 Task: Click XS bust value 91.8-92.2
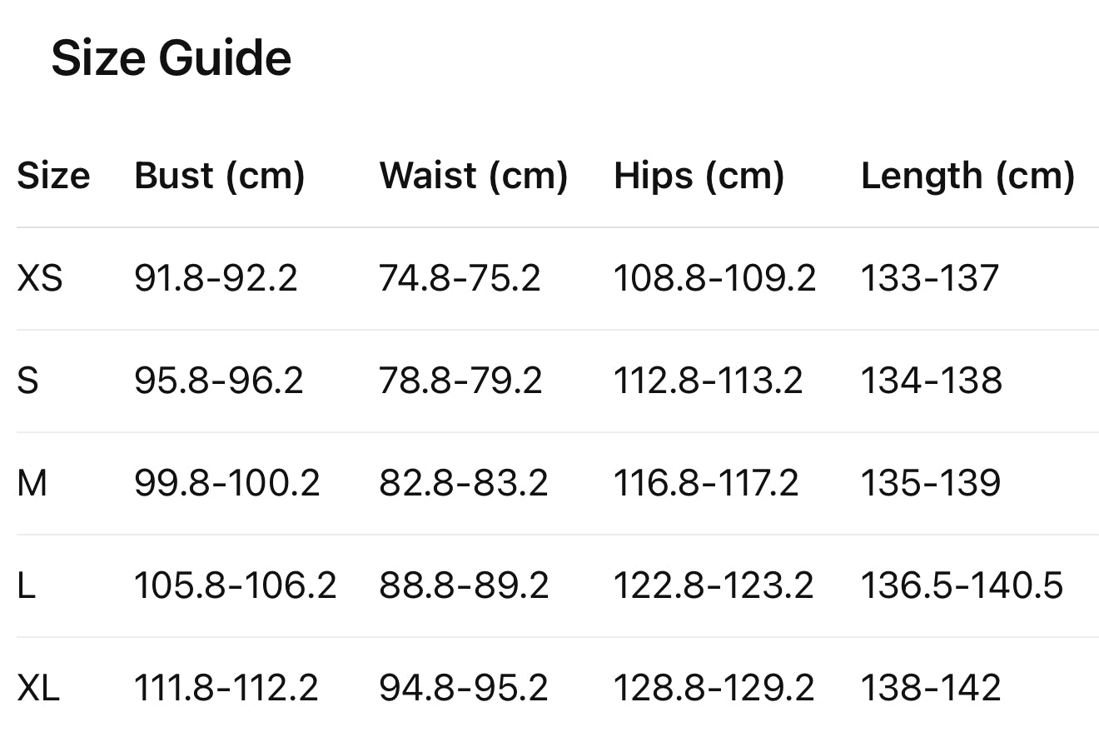[216, 278]
